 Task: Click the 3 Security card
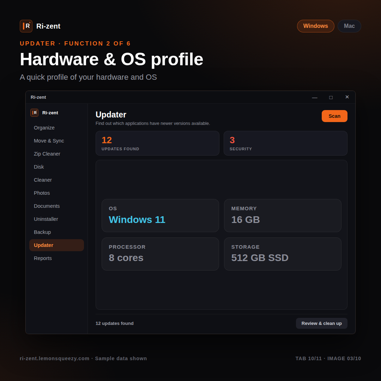click(285, 143)
